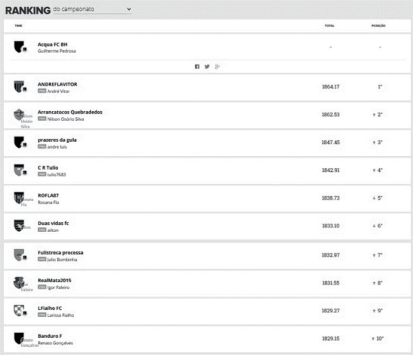Click the Duas vidas fc team shield
Image resolution: width=413 pixels, height=355 pixels.
[x=19, y=226]
